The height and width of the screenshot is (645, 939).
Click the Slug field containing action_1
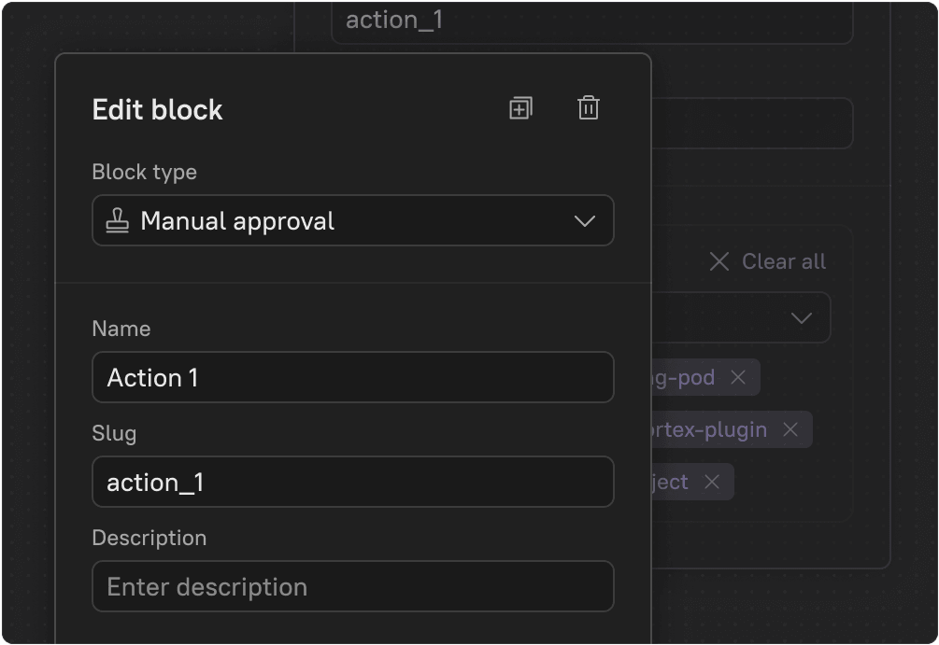coord(353,482)
